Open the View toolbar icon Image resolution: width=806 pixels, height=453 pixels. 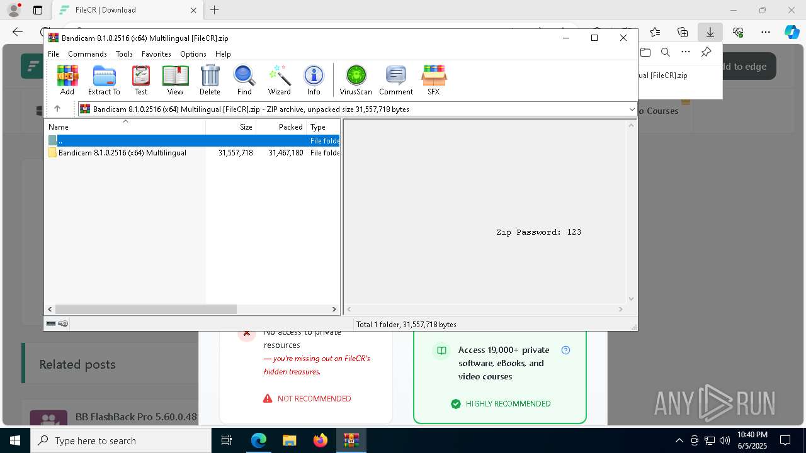click(175, 80)
